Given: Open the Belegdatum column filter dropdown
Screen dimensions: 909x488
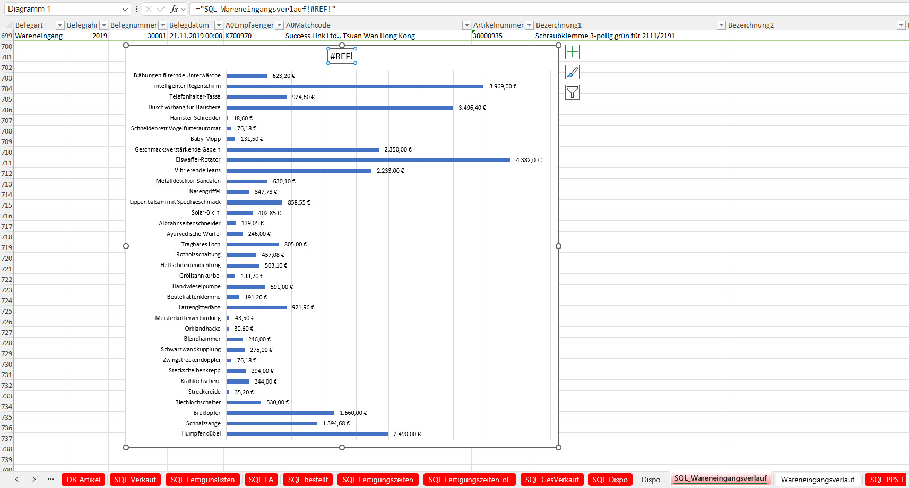Looking at the screenshot, I should pyautogui.click(x=219, y=25).
